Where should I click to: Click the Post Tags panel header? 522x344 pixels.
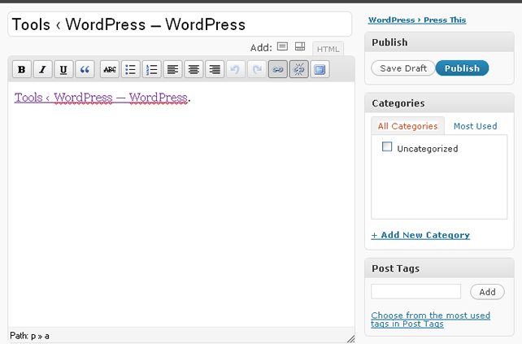439,268
